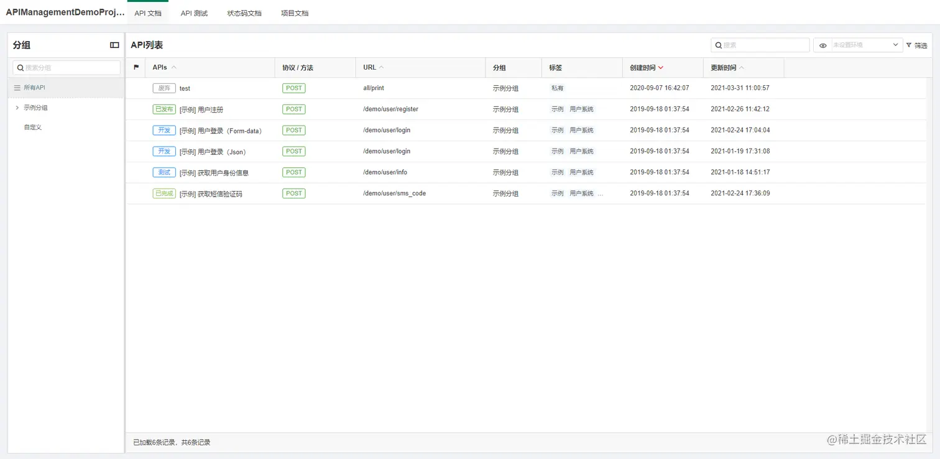Click the 2021-02-24 17:36:09 update time
This screenshot has width=940, height=459.
tap(740, 193)
